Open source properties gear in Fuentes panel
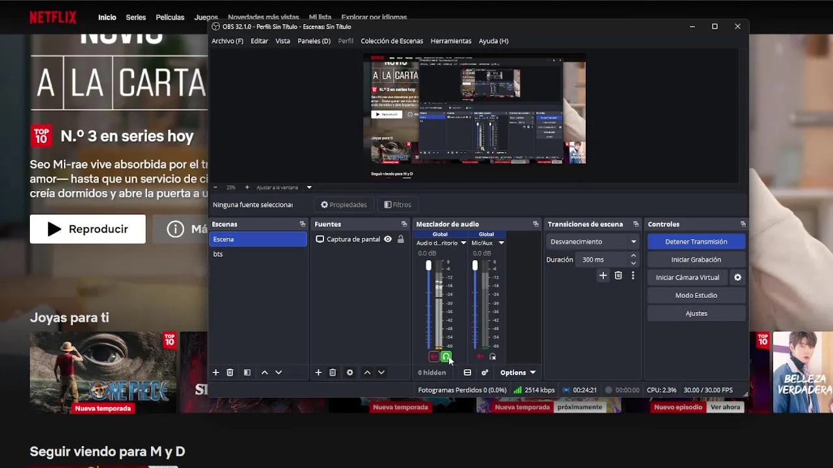This screenshot has height=468, width=833. [349, 372]
